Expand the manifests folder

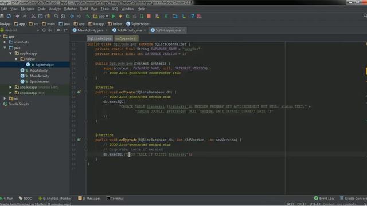click(5, 42)
